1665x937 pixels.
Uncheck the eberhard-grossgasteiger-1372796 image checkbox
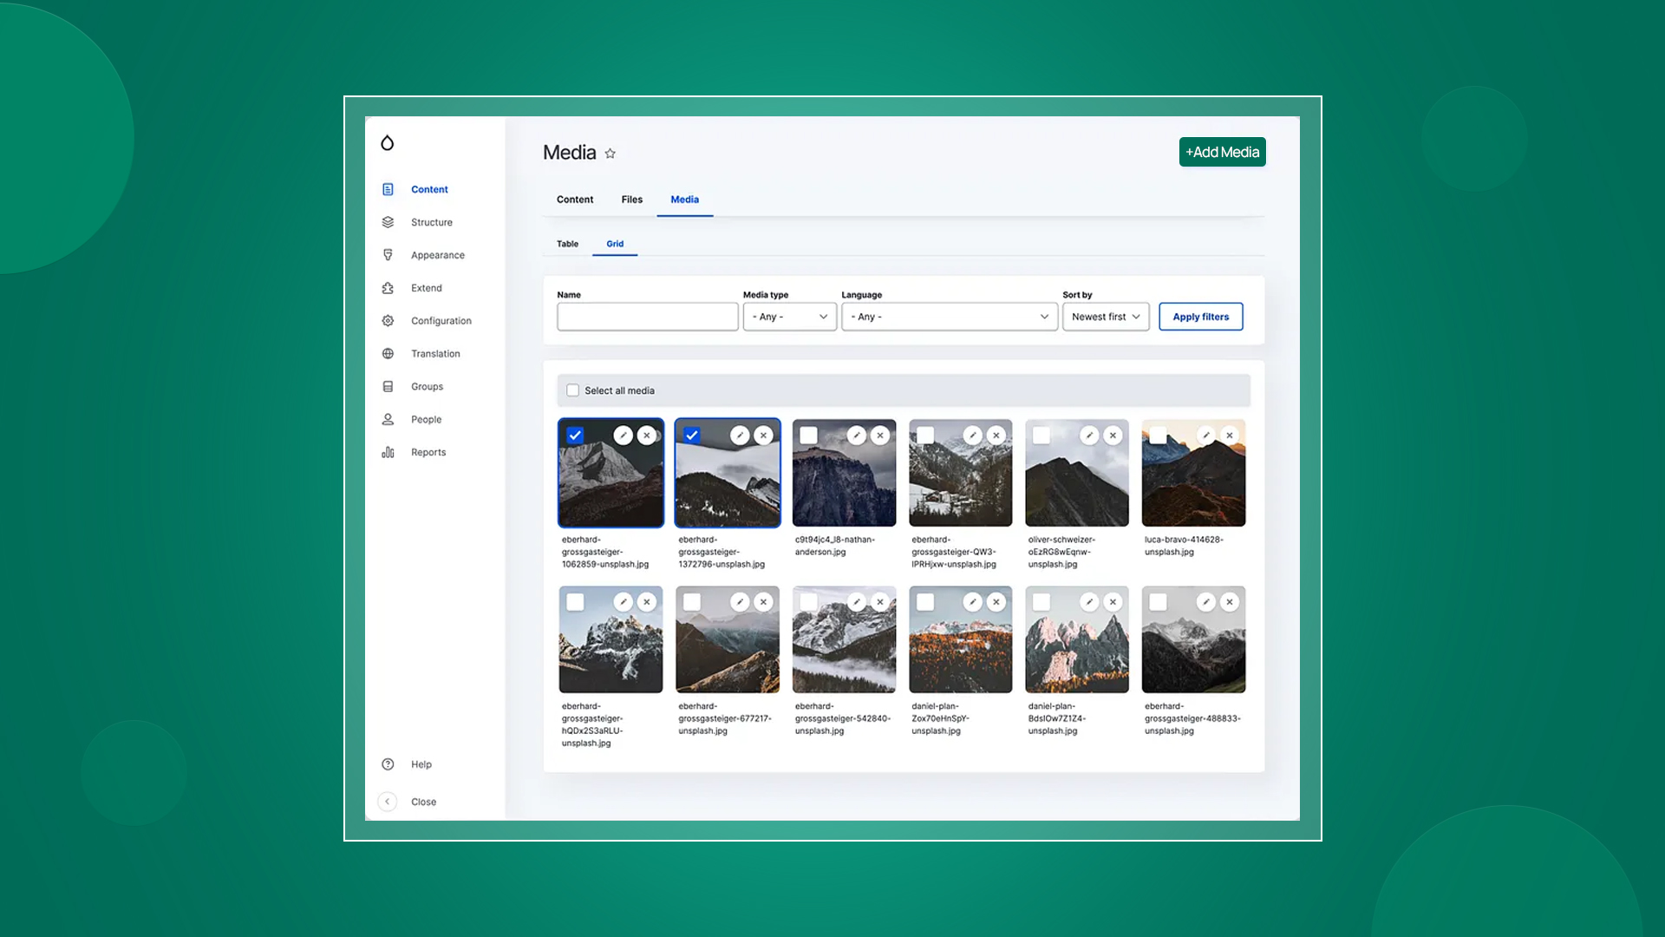(x=692, y=436)
